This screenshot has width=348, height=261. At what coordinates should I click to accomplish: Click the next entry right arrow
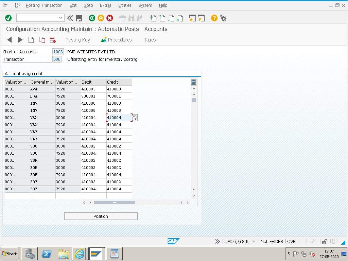(20, 40)
